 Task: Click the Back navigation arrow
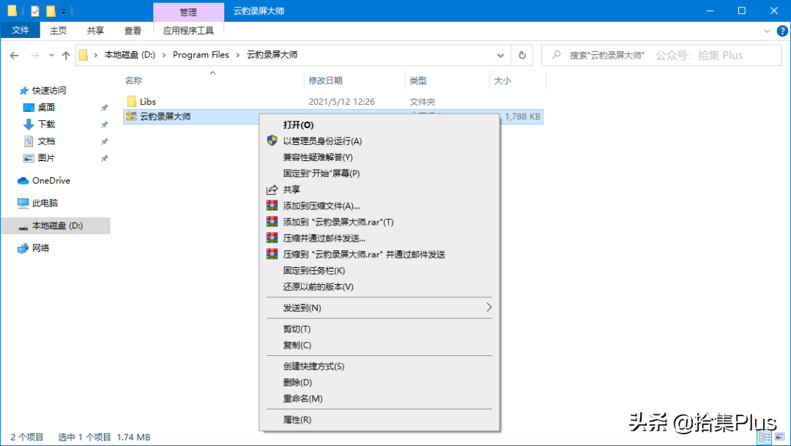coord(14,56)
